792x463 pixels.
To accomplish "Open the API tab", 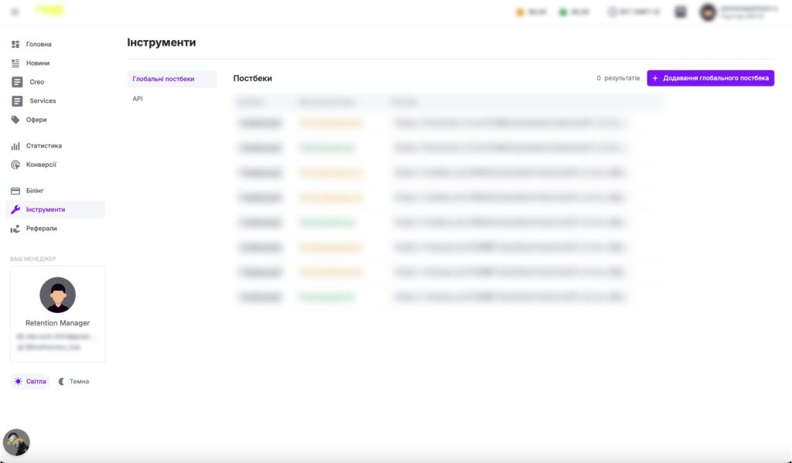I will click(x=138, y=99).
